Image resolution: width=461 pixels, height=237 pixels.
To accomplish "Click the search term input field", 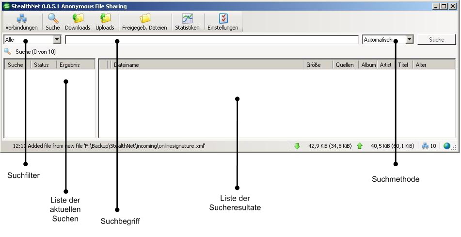I will 212,40.
